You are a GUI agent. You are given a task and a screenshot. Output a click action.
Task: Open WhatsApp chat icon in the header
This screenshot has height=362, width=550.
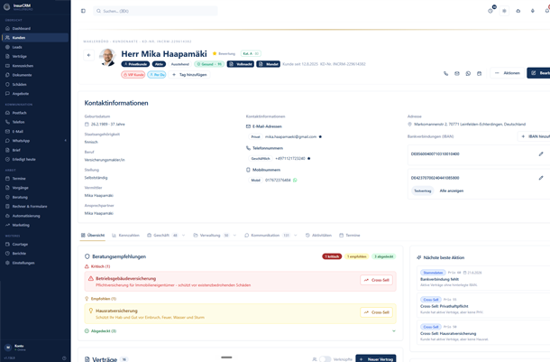(x=468, y=73)
